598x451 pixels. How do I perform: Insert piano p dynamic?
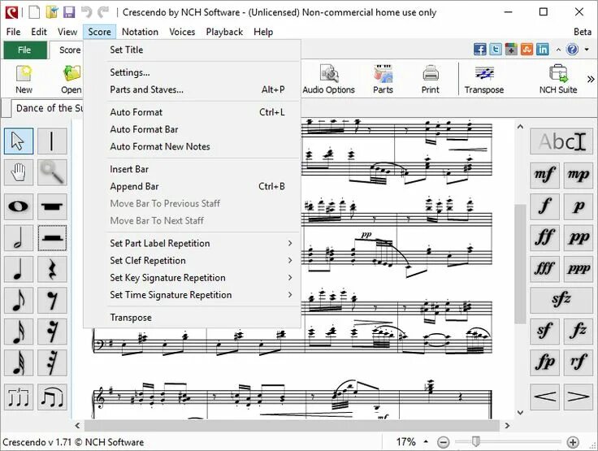coord(578,206)
